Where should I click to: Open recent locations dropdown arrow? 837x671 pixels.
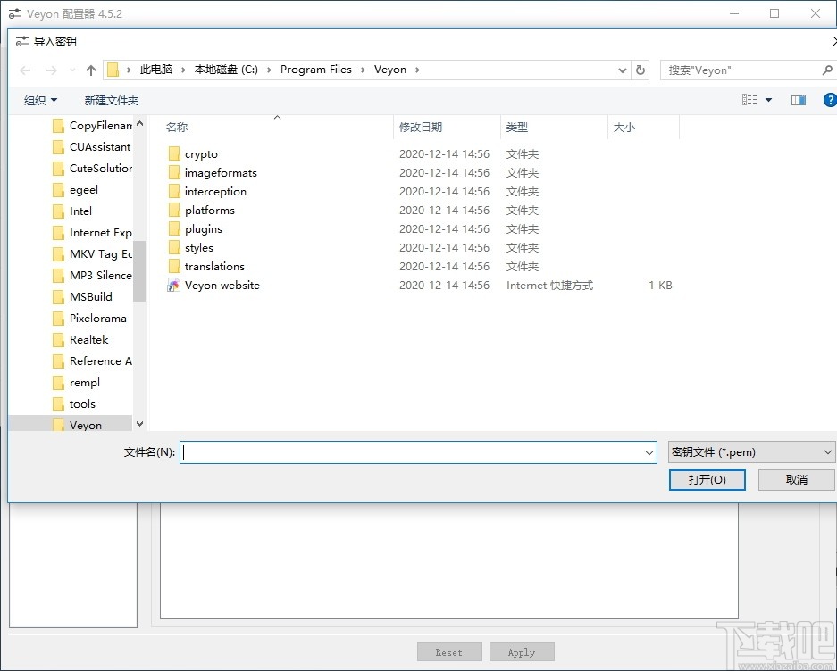click(72, 70)
